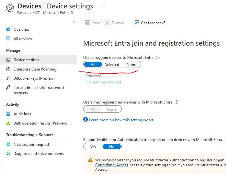Click the All devices monitor icon
226x174 pixels.
[8, 38]
